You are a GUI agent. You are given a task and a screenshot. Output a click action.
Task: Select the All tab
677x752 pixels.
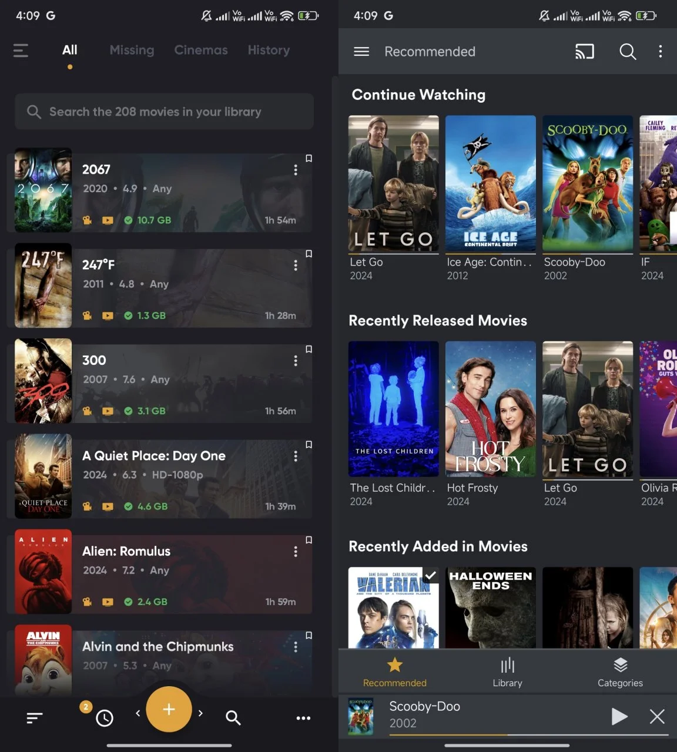point(70,51)
